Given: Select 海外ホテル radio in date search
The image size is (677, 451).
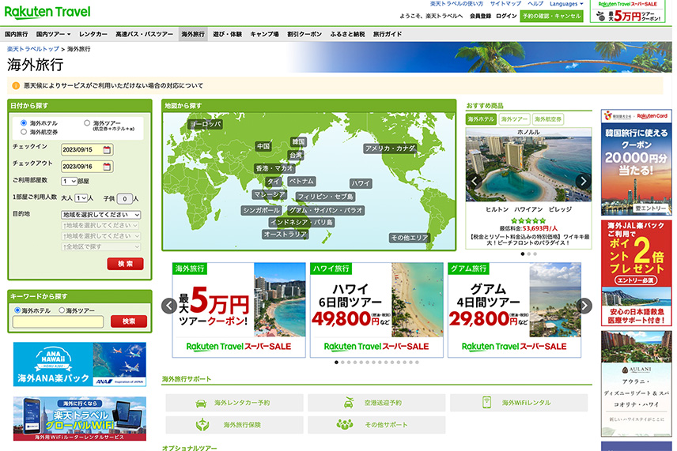Looking at the screenshot, I should (24, 123).
